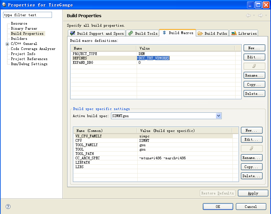Click the forward navigation arrow icon
The image size is (271, 214).
pos(261,16)
